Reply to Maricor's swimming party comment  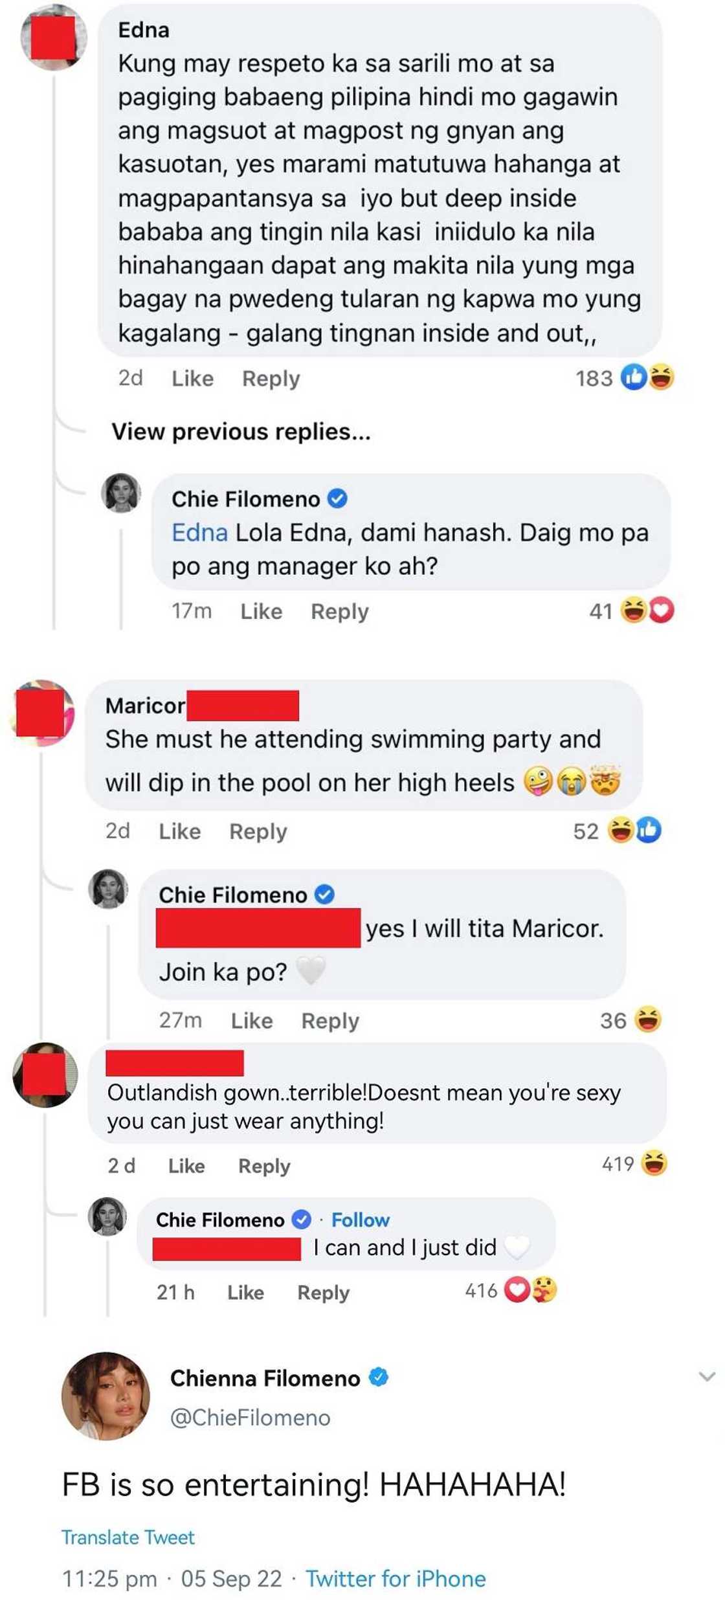click(x=258, y=832)
